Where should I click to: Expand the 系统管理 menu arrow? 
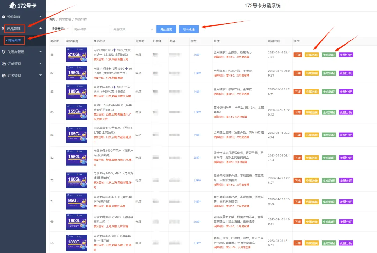tap(40, 17)
